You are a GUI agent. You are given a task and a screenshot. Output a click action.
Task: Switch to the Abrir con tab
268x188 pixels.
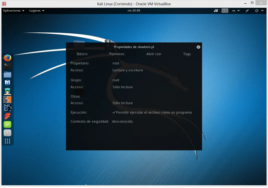(154, 54)
